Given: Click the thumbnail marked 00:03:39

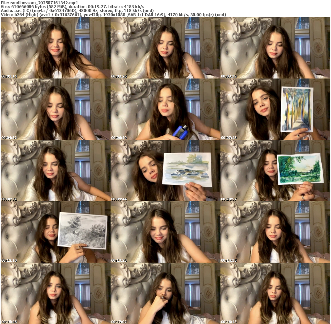Looking at the screenshot, I should [x=275, y=48].
